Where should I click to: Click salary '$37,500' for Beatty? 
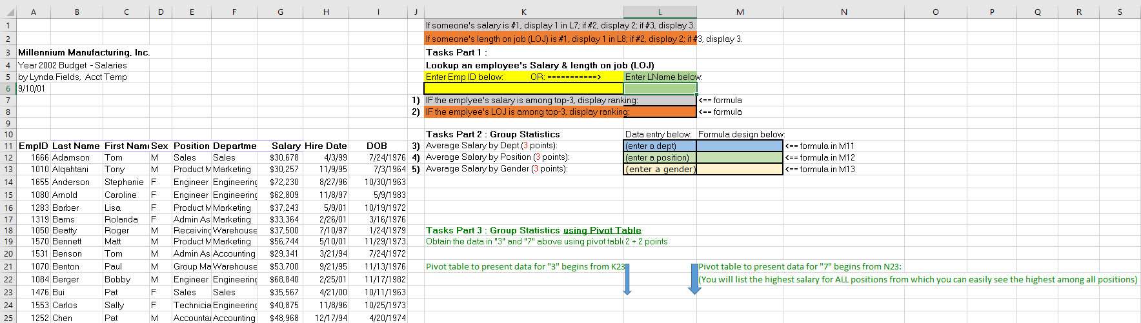point(284,230)
